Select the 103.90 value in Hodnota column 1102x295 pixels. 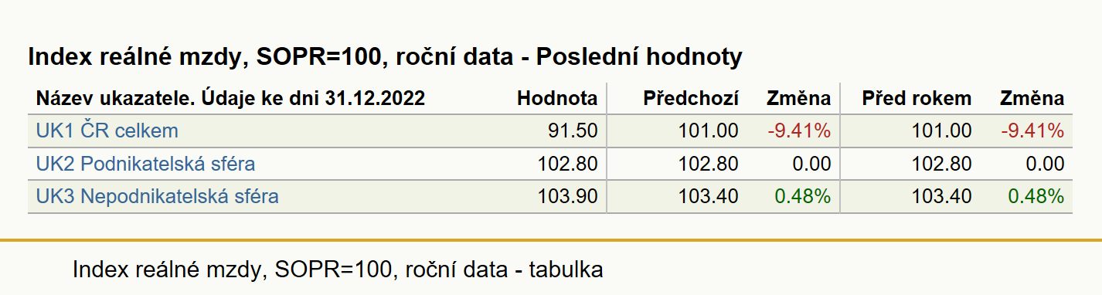pyautogui.click(x=567, y=197)
